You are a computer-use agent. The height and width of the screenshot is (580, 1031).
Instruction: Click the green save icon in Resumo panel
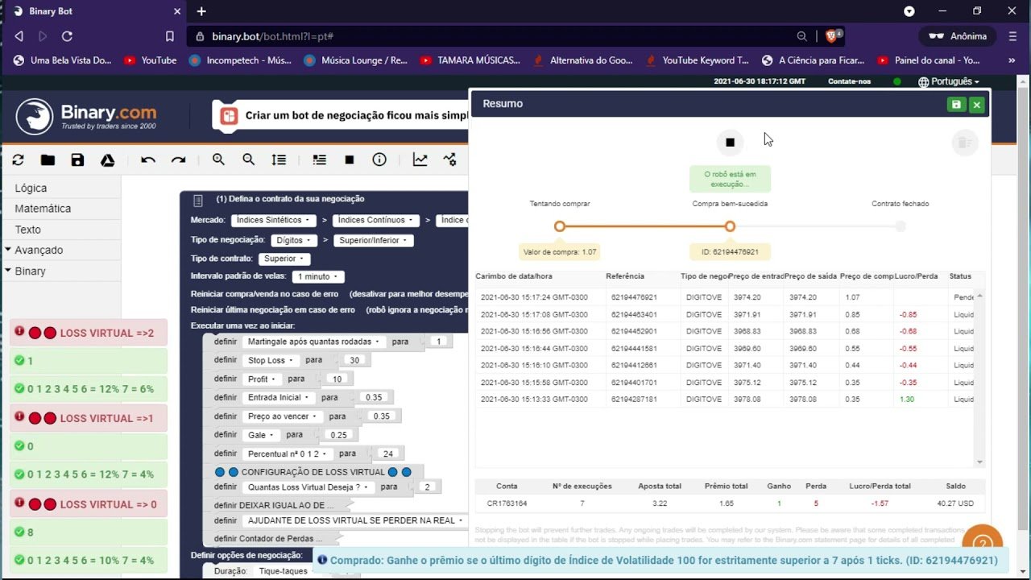[955, 105]
